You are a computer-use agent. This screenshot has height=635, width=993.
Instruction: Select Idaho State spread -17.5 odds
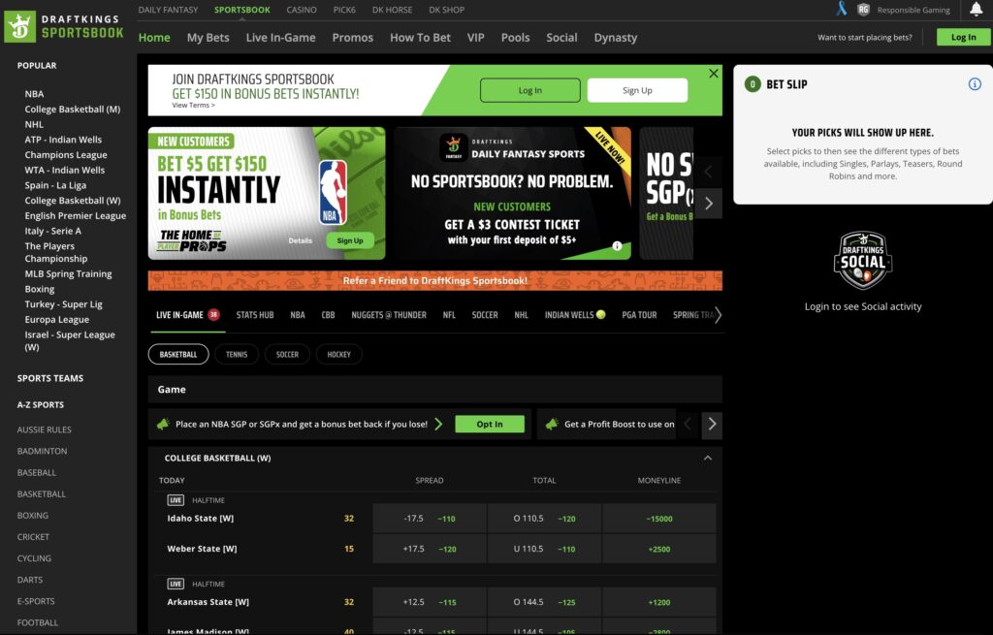click(430, 519)
